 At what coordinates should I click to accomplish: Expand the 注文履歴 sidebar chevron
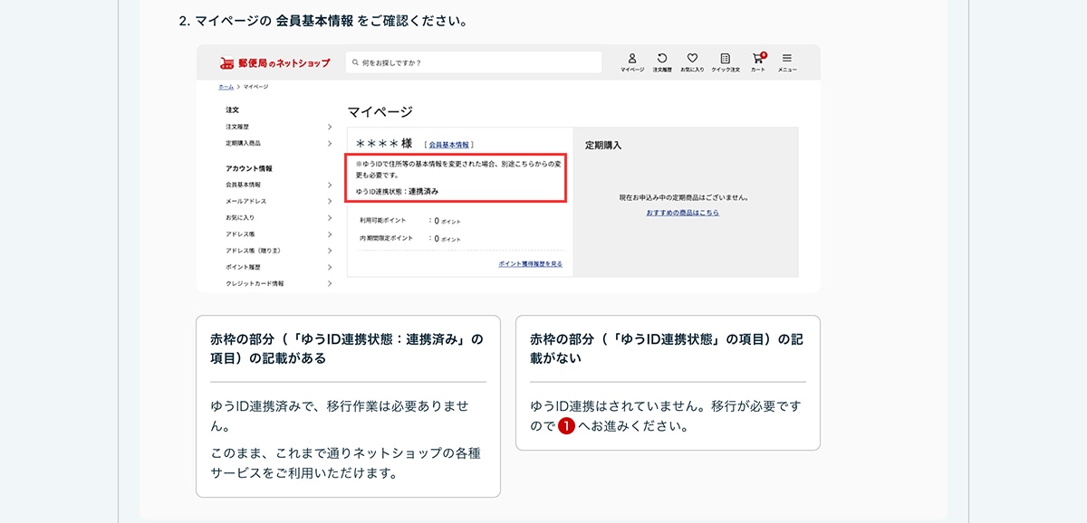click(x=330, y=127)
